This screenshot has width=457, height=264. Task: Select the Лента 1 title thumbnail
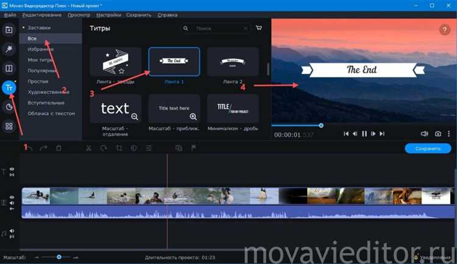coord(174,62)
